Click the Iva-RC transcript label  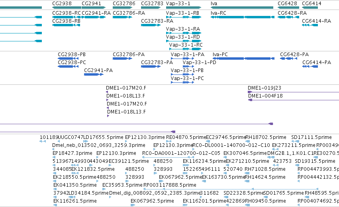point(218,13)
